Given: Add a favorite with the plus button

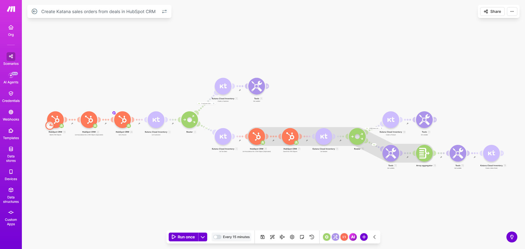Looking at the screenshot, I should [364, 237].
